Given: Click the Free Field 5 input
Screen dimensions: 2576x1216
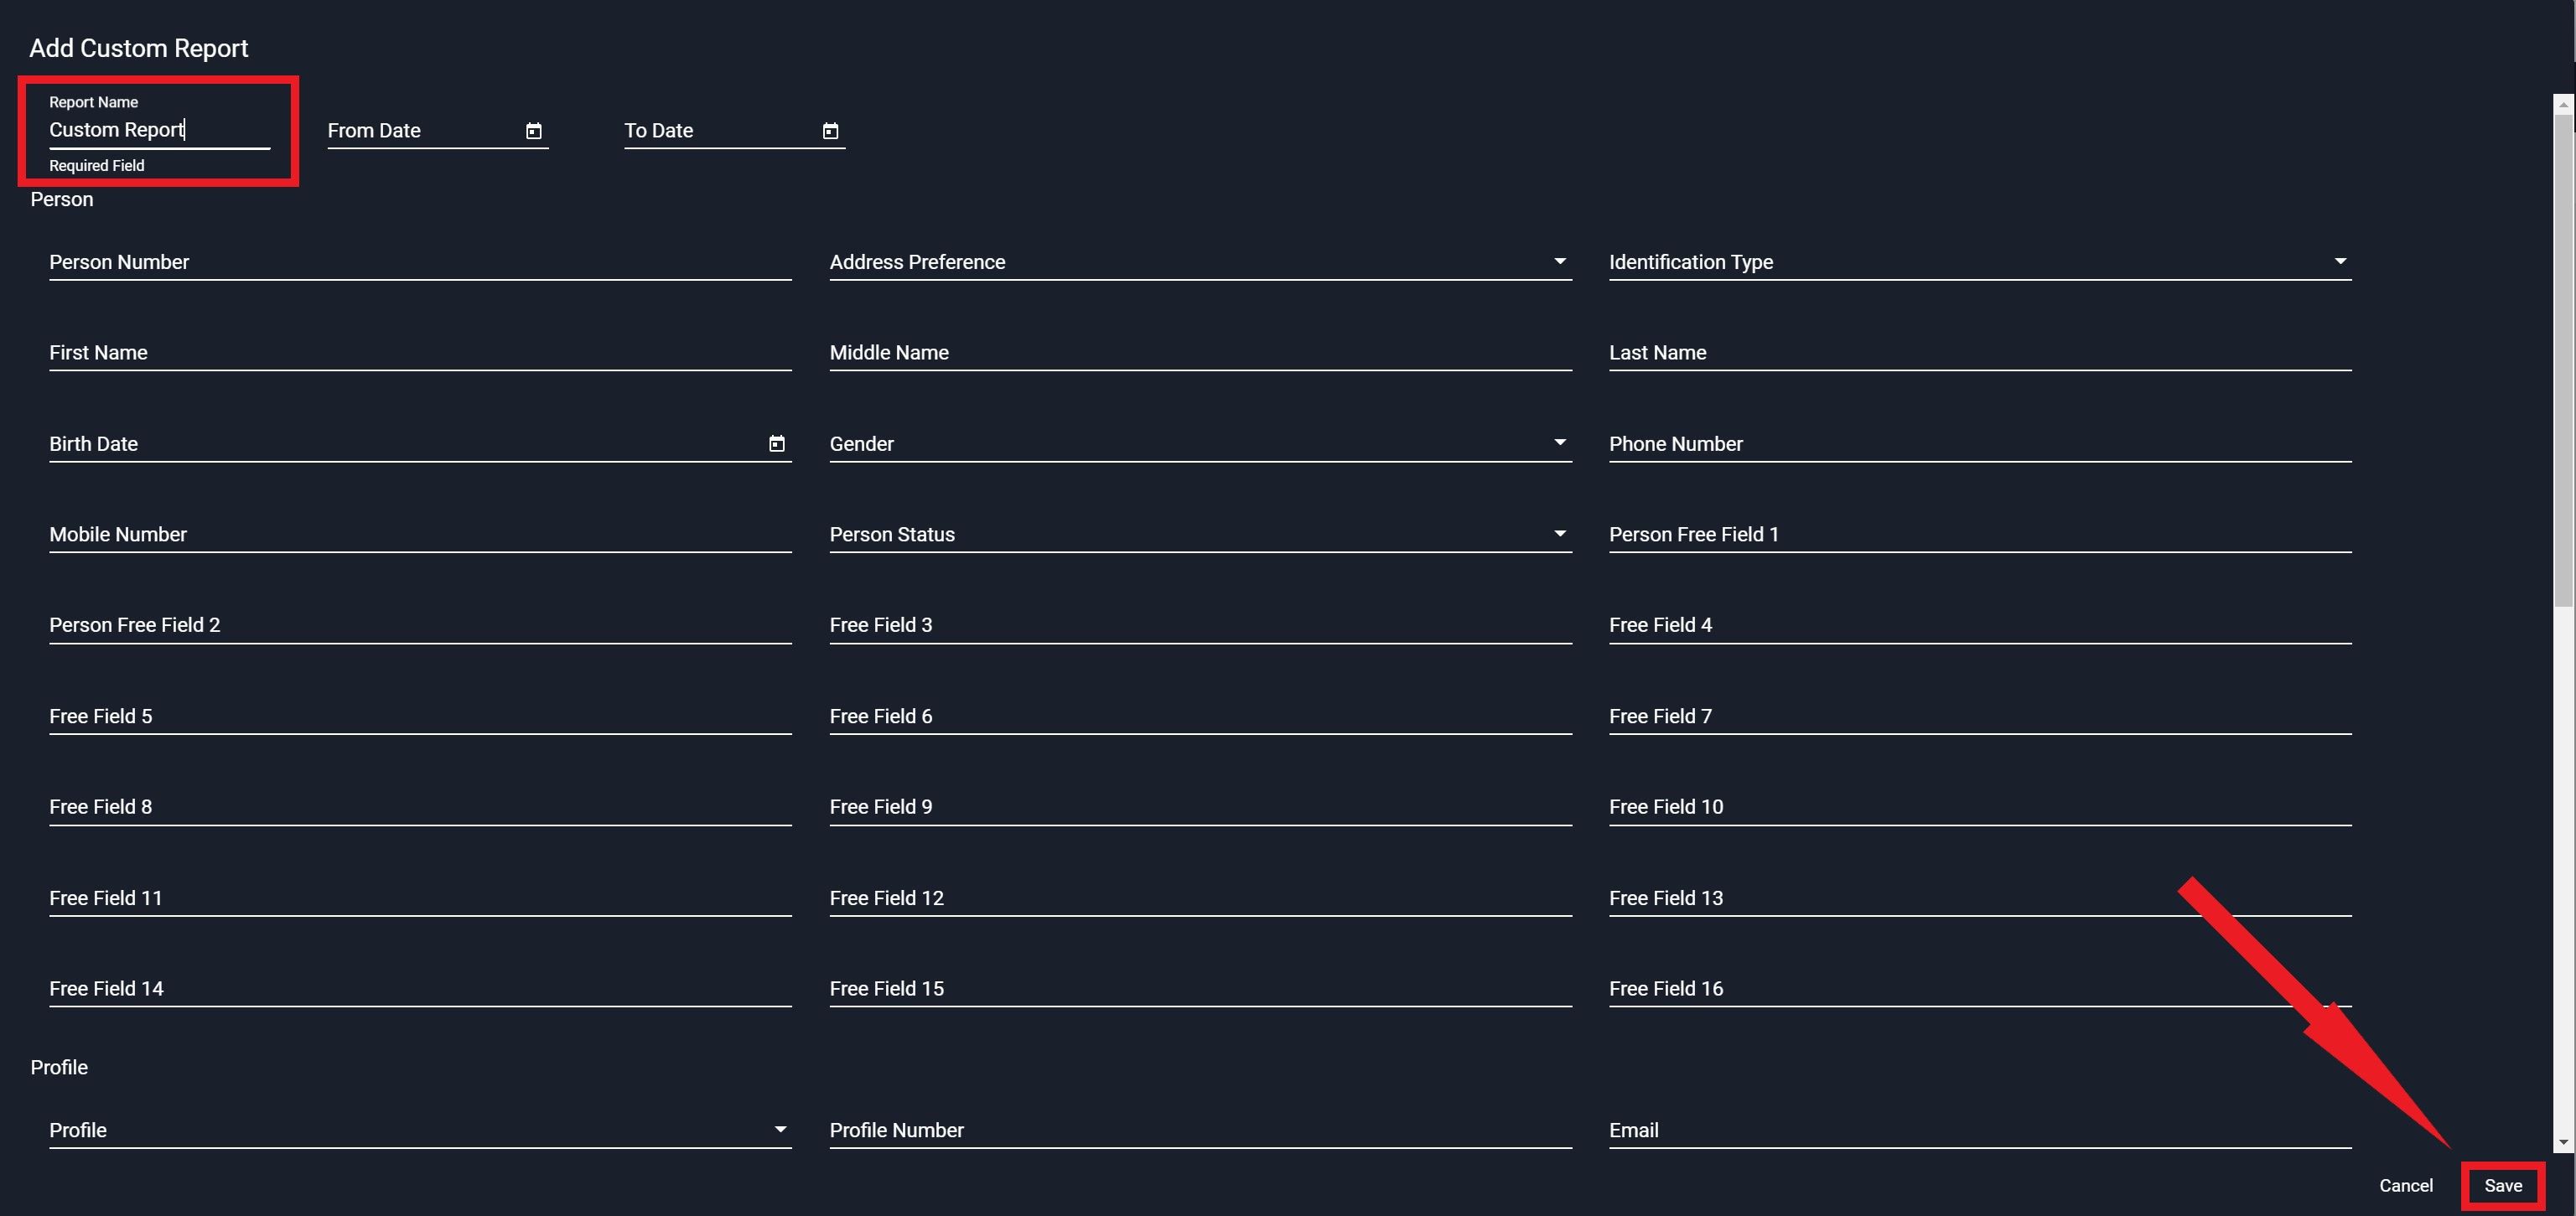Looking at the screenshot, I should [x=420, y=717].
